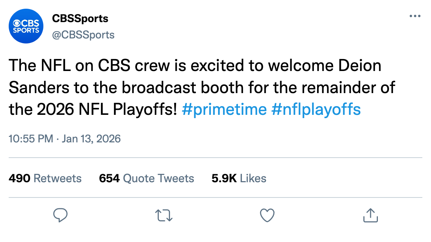This screenshot has height=242, width=431.
Task: Click the 654 quote count number
Action: coord(109,178)
